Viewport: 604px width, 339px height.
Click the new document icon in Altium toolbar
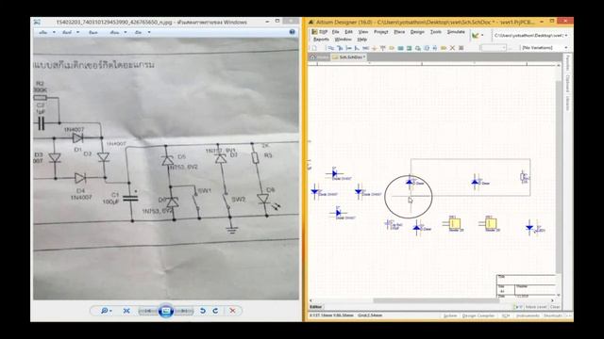314,48
